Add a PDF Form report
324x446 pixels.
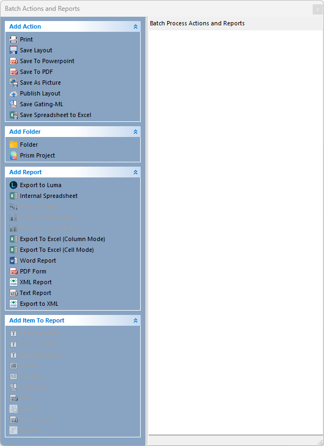coord(28,271)
